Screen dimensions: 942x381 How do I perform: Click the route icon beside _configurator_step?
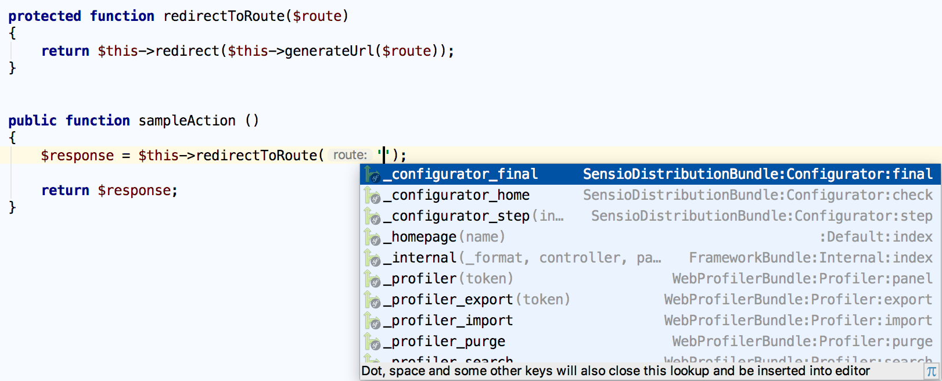[x=374, y=215]
